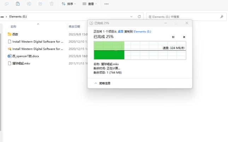This screenshot has height=142, width=228.
Task: Click the Elements (E:) breadcrumb
Action: click(x=18, y=17)
